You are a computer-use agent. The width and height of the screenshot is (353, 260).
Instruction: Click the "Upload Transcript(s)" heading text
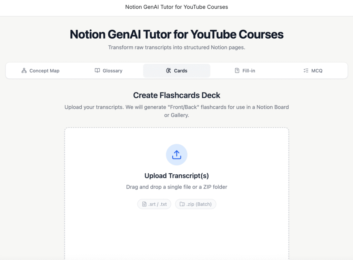(x=176, y=176)
